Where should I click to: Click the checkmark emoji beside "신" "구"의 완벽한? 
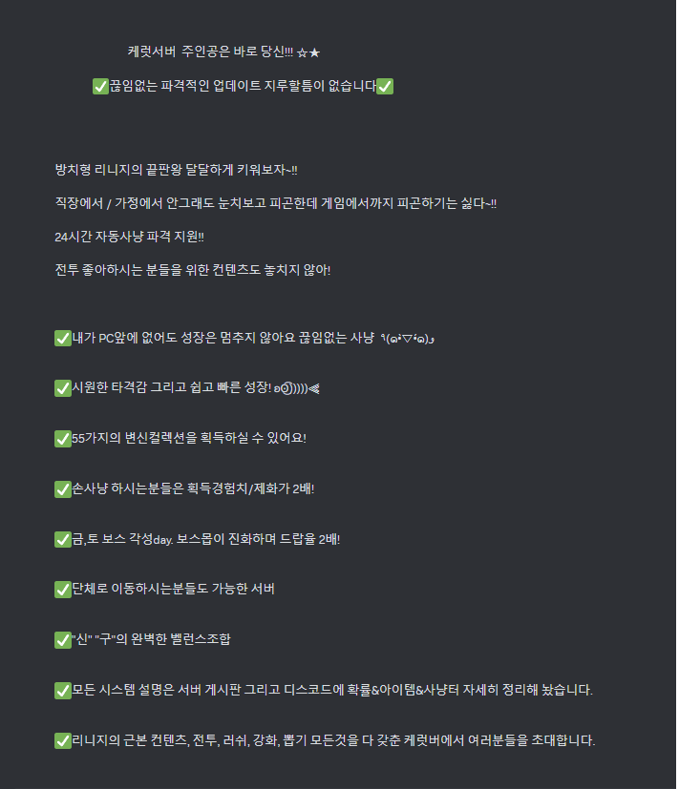point(62,640)
